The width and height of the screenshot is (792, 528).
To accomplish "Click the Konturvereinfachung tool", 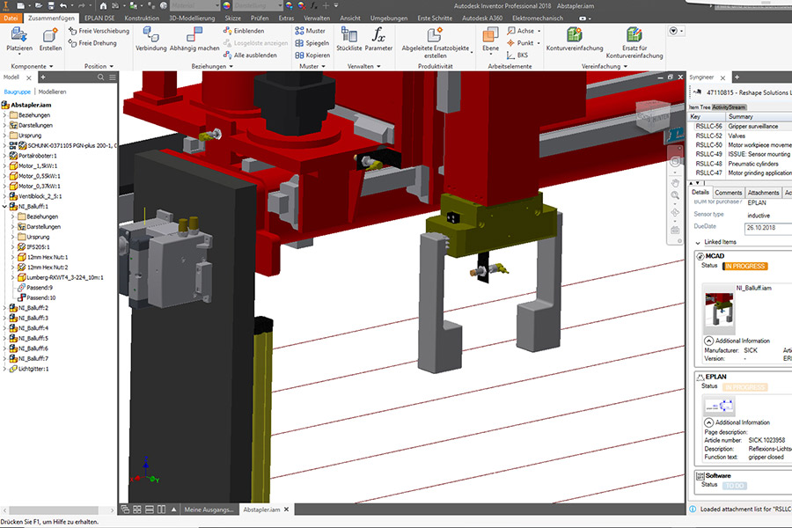I will [575, 40].
